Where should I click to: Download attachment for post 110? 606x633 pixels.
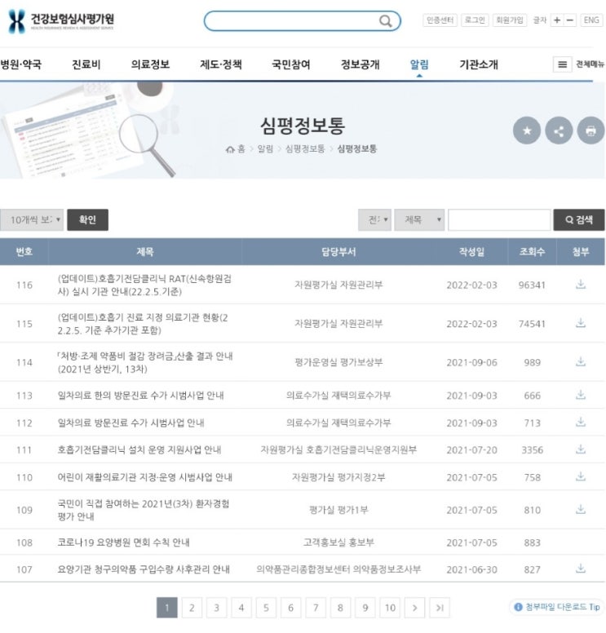[580, 476]
